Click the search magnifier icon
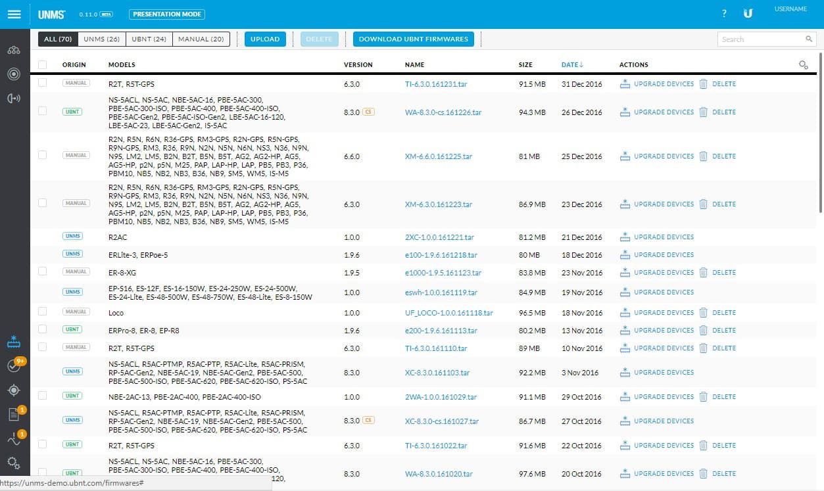 pyautogui.click(x=809, y=39)
